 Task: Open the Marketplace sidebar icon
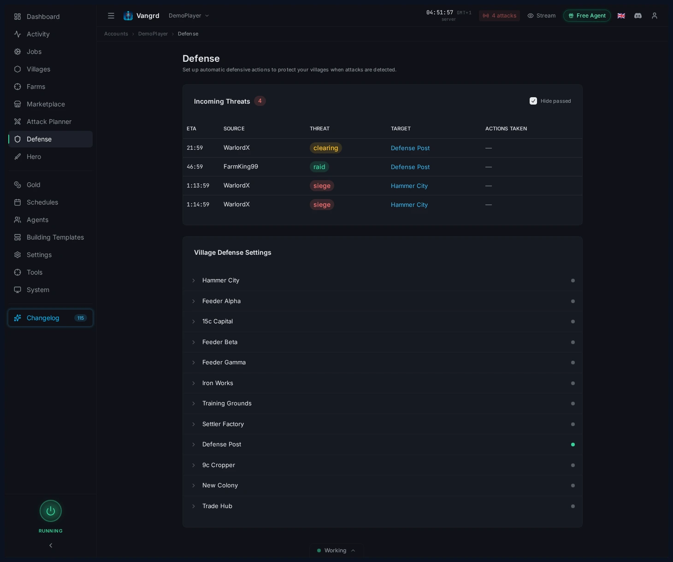coord(17,104)
